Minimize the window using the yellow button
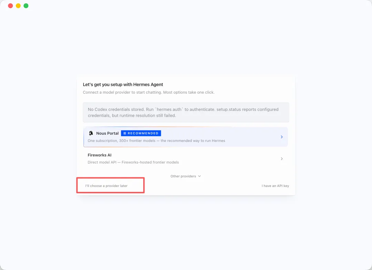 (x=18, y=6)
